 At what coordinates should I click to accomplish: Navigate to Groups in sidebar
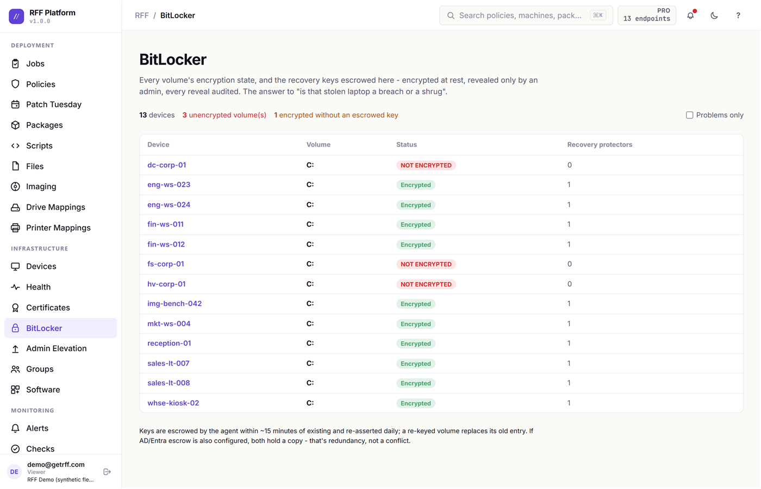tap(60, 369)
